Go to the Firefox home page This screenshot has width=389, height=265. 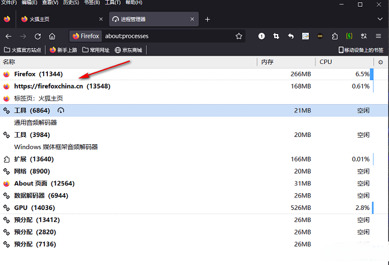52,36
